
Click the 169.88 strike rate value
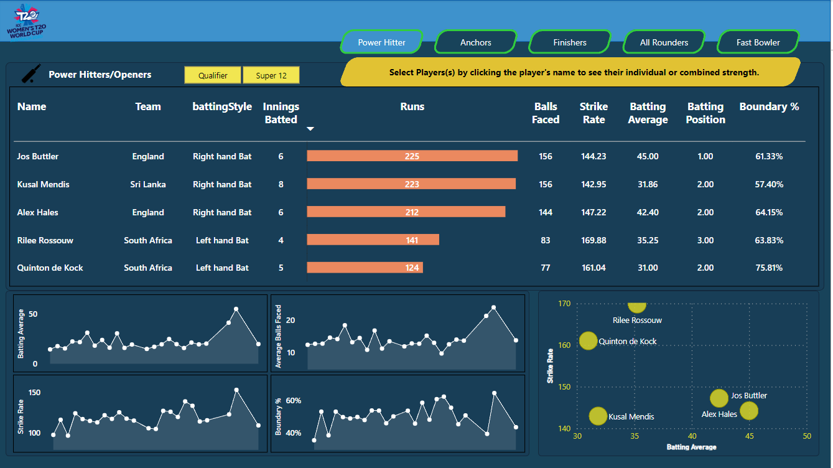(593, 240)
